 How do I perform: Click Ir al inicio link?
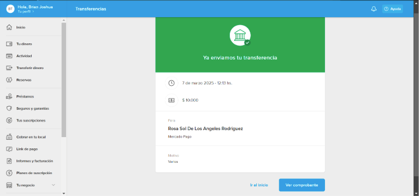point(259,185)
